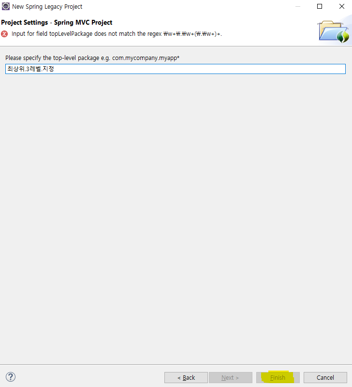Maximize the wizard dialog window
Image resolution: width=352 pixels, height=387 pixels.
(x=320, y=6)
